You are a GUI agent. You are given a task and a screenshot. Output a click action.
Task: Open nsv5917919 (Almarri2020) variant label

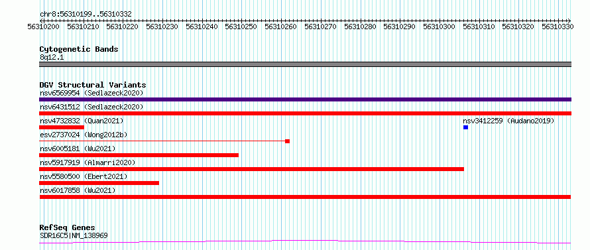pyautogui.click(x=88, y=162)
